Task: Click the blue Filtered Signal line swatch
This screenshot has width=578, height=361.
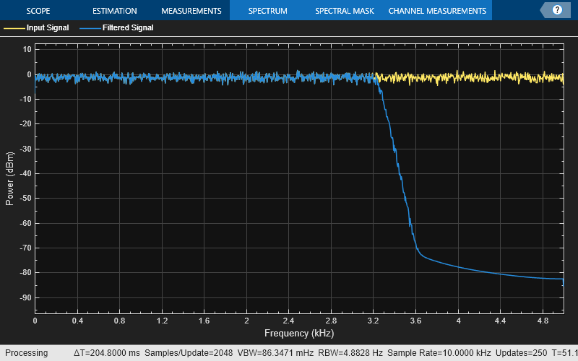Action: (90, 28)
